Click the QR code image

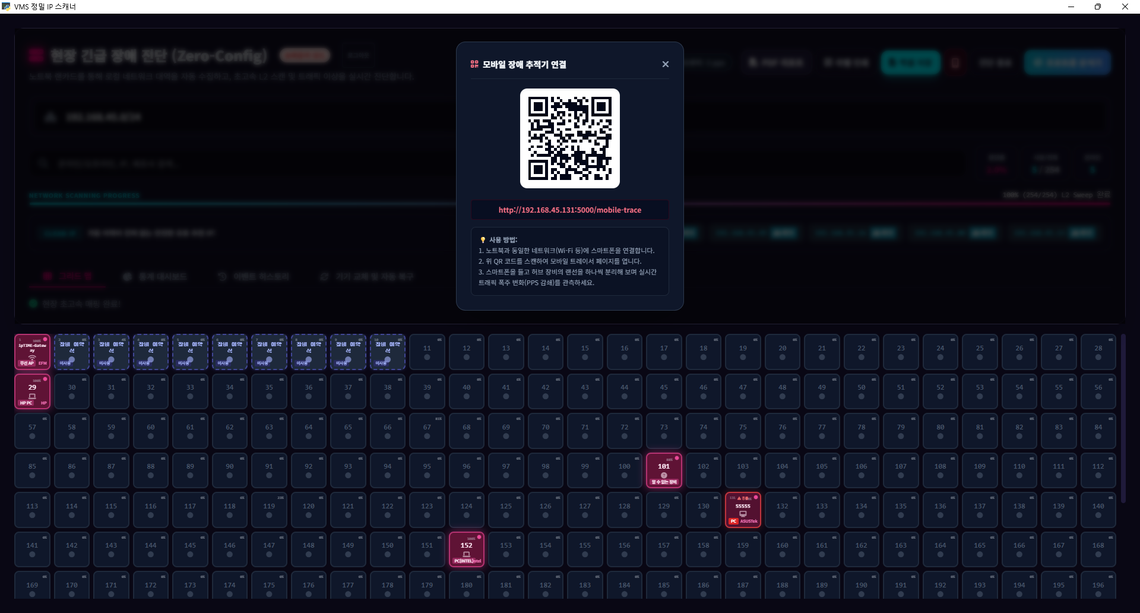coord(570,138)
